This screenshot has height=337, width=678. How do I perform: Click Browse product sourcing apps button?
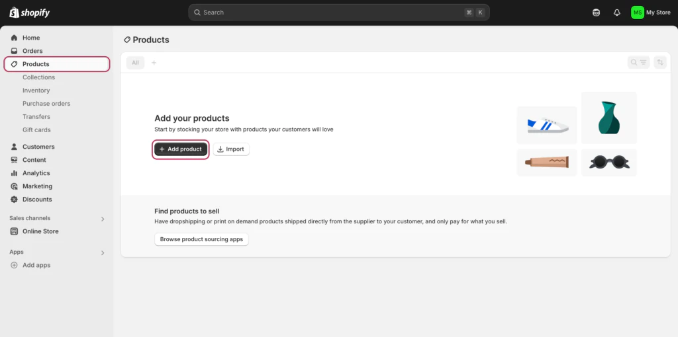(x=201, y=239)
